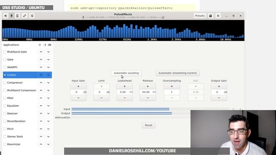Viewport: 276px width, 155px height.
Task: Select the Reverberation plugin row
Action: pos(27,121)
